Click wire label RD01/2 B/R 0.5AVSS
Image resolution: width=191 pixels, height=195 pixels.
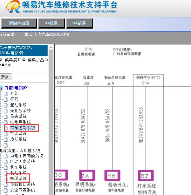[141, 125]
